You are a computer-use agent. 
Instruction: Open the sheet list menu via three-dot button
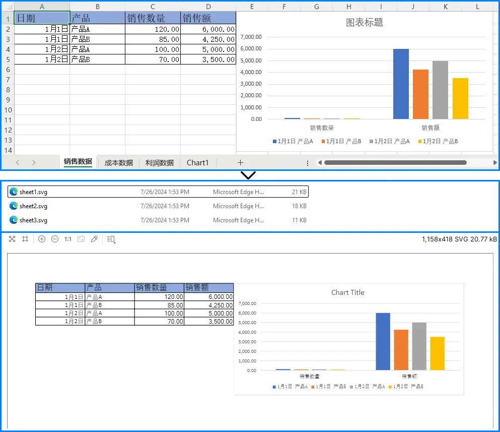308,162
